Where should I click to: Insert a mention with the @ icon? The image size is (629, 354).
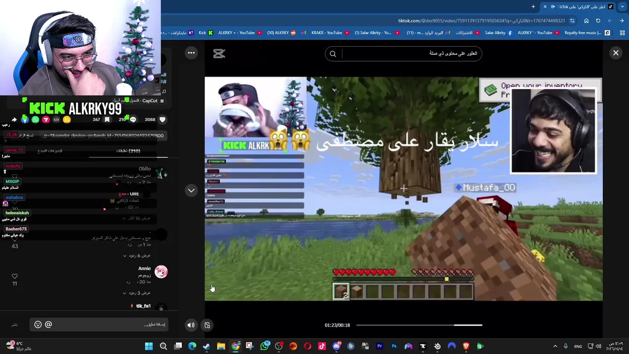pyautogui.click(x=48, y=324)
